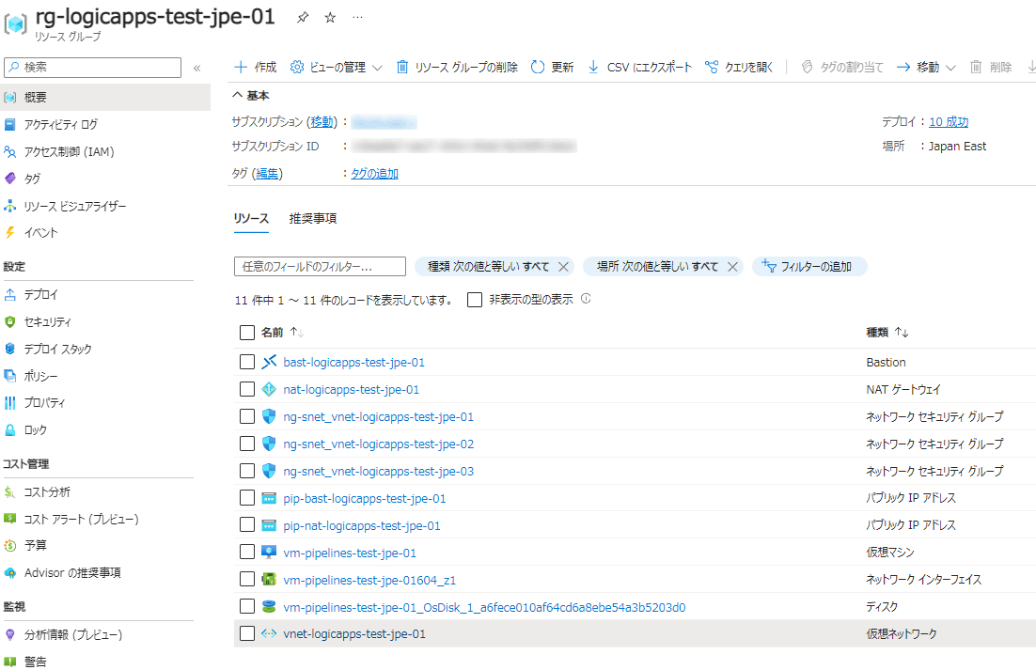
Task: Click the 作成 plus icon
Action: 242,68
